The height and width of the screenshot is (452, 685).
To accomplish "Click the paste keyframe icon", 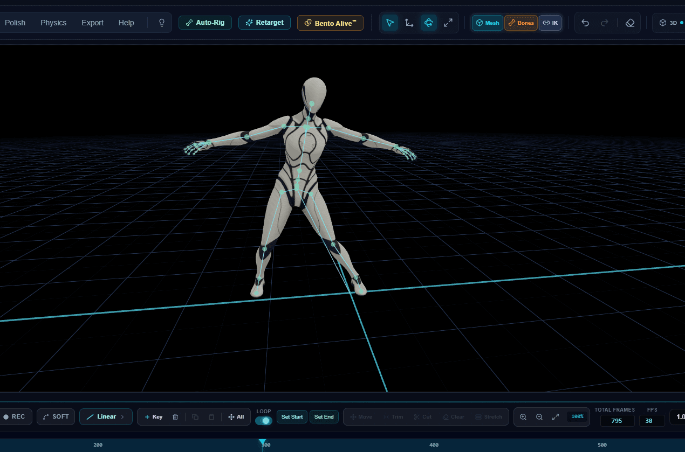I will [211, 417].
